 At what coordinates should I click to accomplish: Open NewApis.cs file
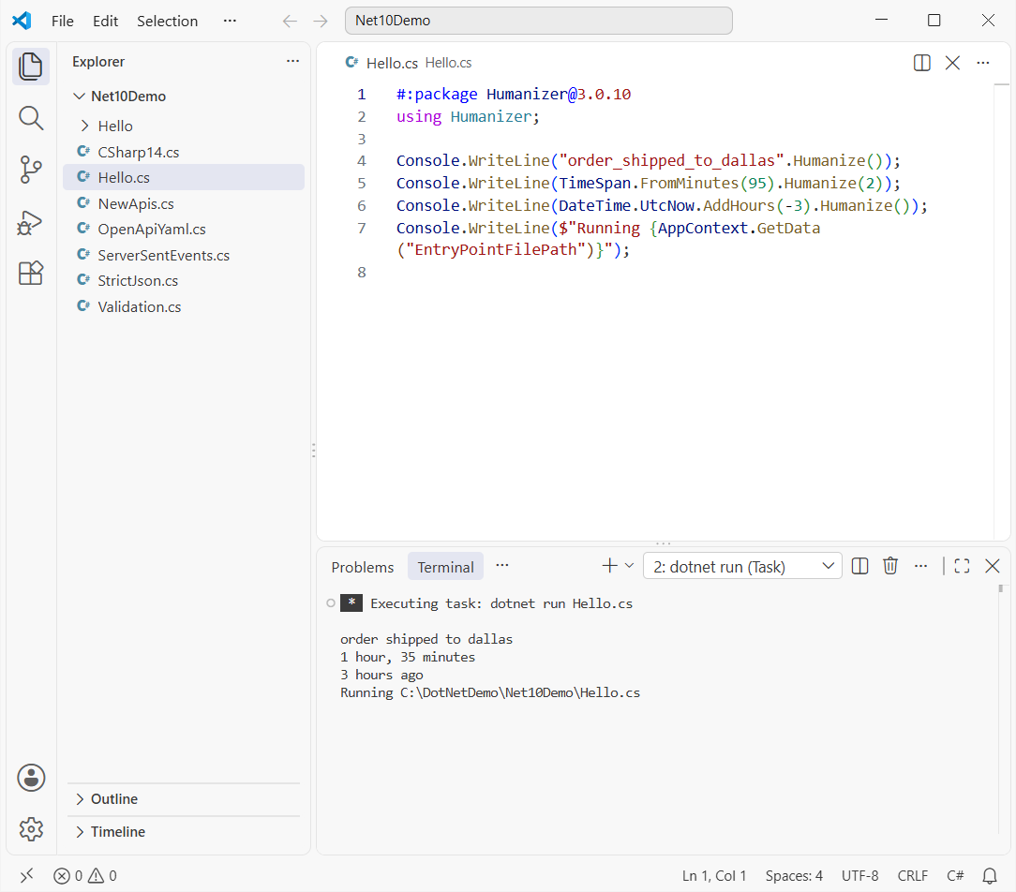pyautogui.click(x=184, y=203)
